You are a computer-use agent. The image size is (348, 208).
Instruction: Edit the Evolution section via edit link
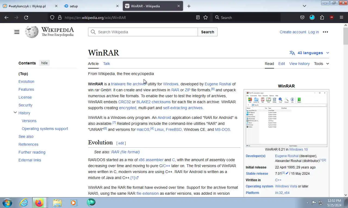pyautogui.click(x=121, y=143)
